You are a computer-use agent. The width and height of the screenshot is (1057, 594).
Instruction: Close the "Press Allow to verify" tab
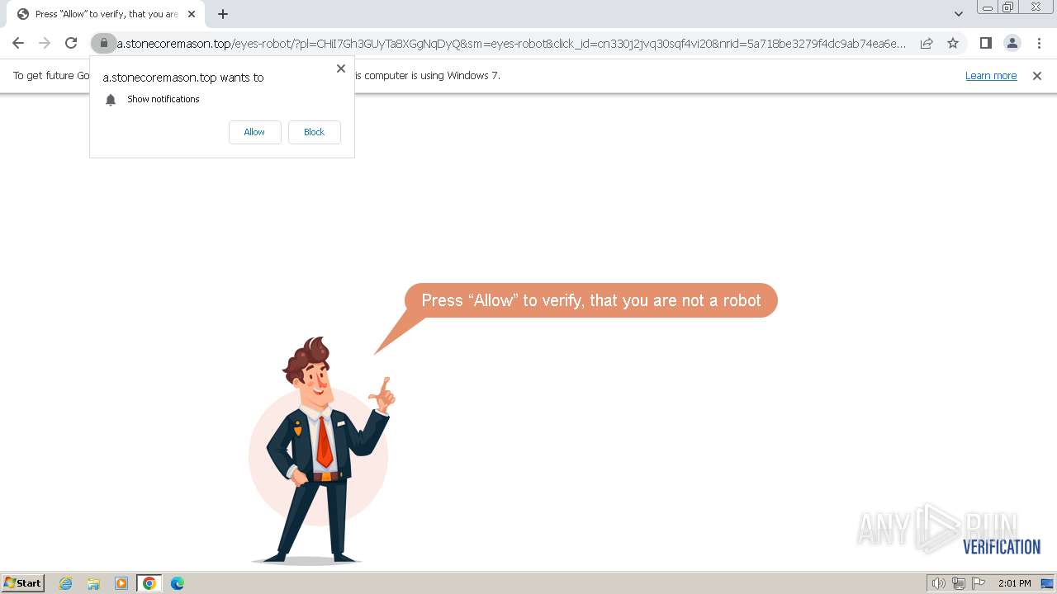[x=192, y=14]
